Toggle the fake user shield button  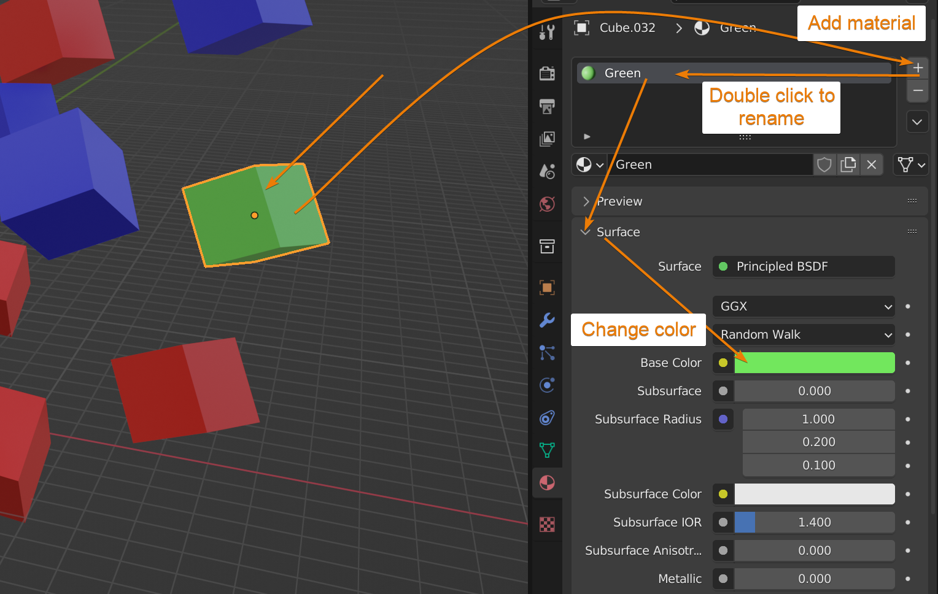[x=824, y=164]
